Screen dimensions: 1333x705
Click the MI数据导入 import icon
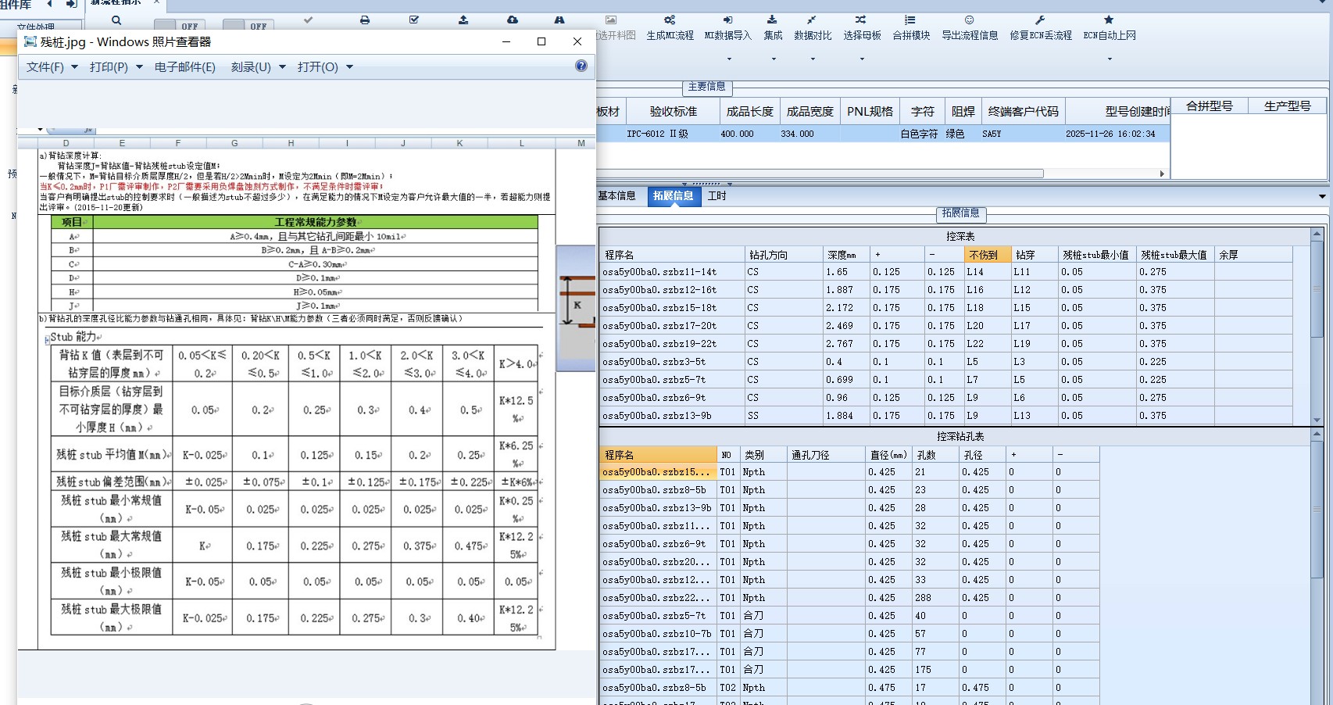click(727, 20)
